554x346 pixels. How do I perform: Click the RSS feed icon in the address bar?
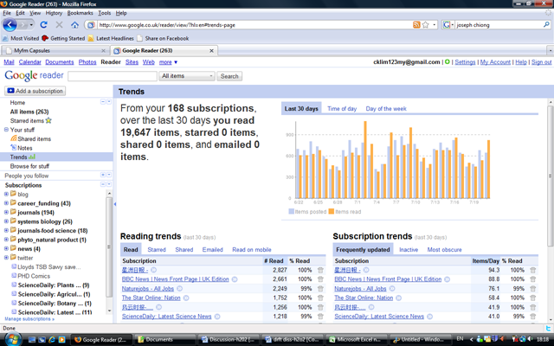[x=416, y=25]
